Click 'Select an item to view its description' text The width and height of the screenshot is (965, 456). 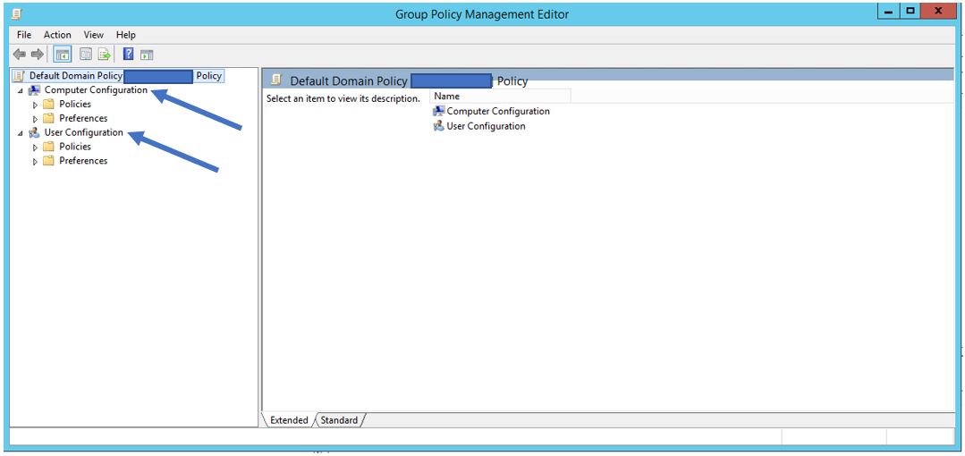[343, 97]
